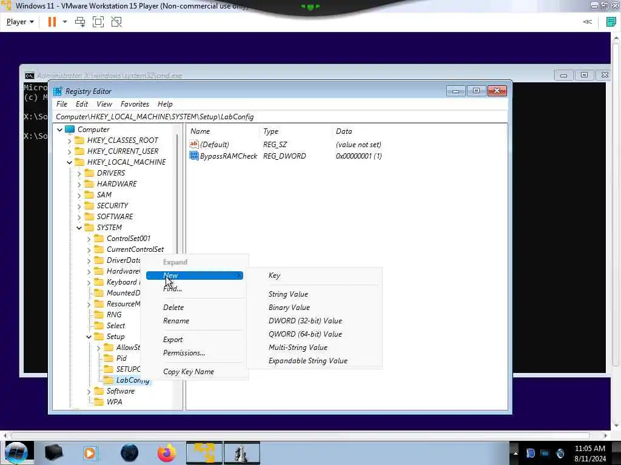Open the Player menu dropdown
Screen dimensions: 621x465
[20, 22]
